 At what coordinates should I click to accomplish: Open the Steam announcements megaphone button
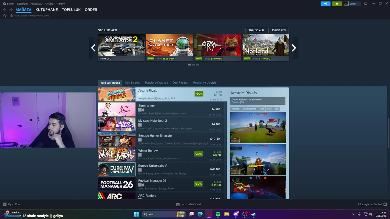coord(325,4)
